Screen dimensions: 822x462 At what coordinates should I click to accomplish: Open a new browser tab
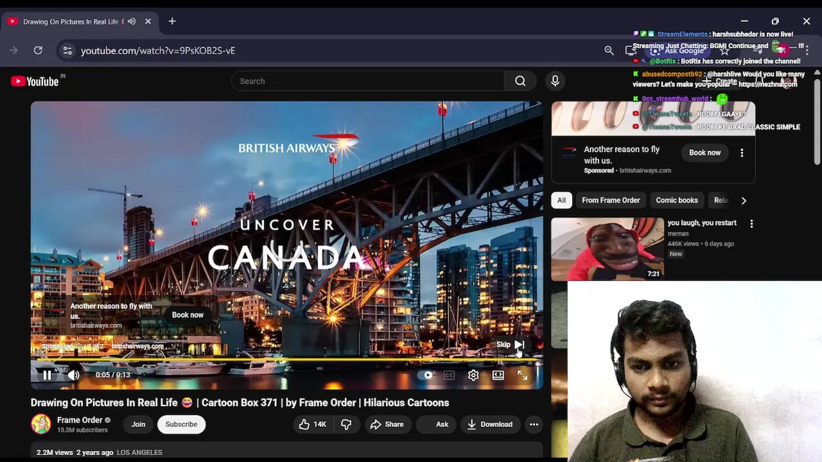point(172,21)
